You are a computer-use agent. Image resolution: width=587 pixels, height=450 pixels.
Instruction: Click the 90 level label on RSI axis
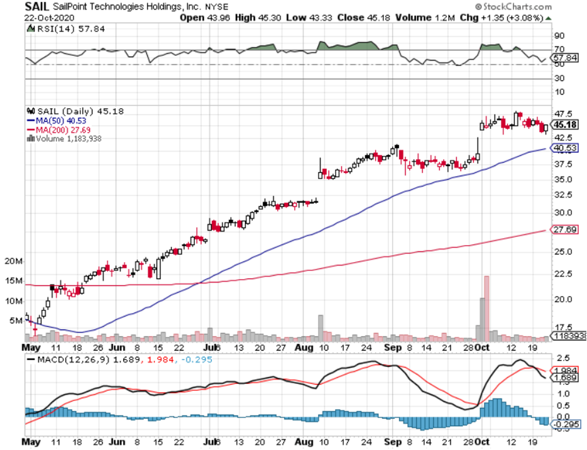point(560,36)
